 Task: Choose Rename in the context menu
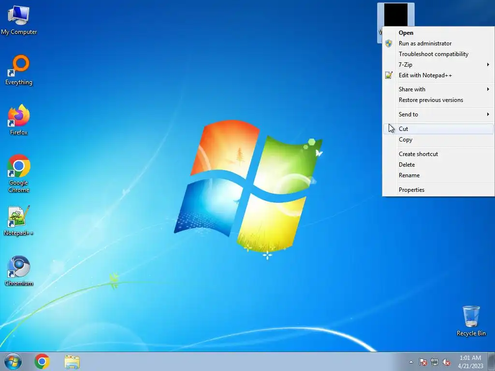(x=438, y=175)
